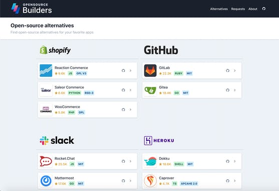Click the PHP language tag
Viewport: 279px width, 191px height.
coord(72,112)
